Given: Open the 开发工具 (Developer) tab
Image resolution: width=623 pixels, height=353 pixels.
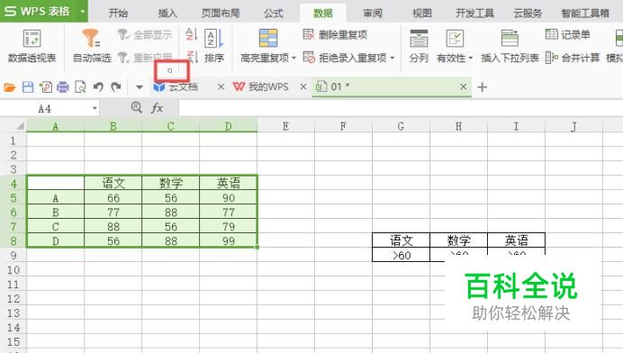Looking at the screenshot, I should click(474, 14).
